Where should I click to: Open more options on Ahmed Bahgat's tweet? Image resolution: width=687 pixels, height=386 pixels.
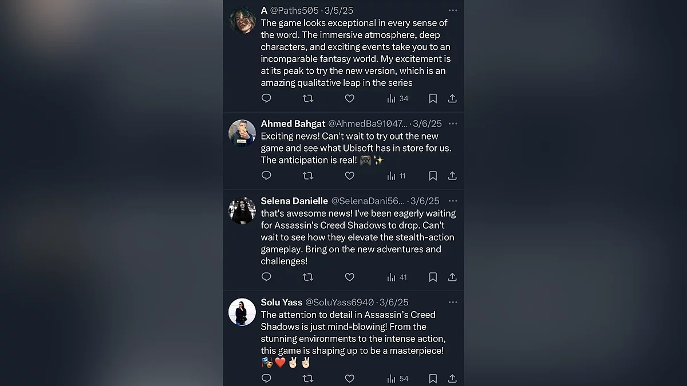coord(453,124)
